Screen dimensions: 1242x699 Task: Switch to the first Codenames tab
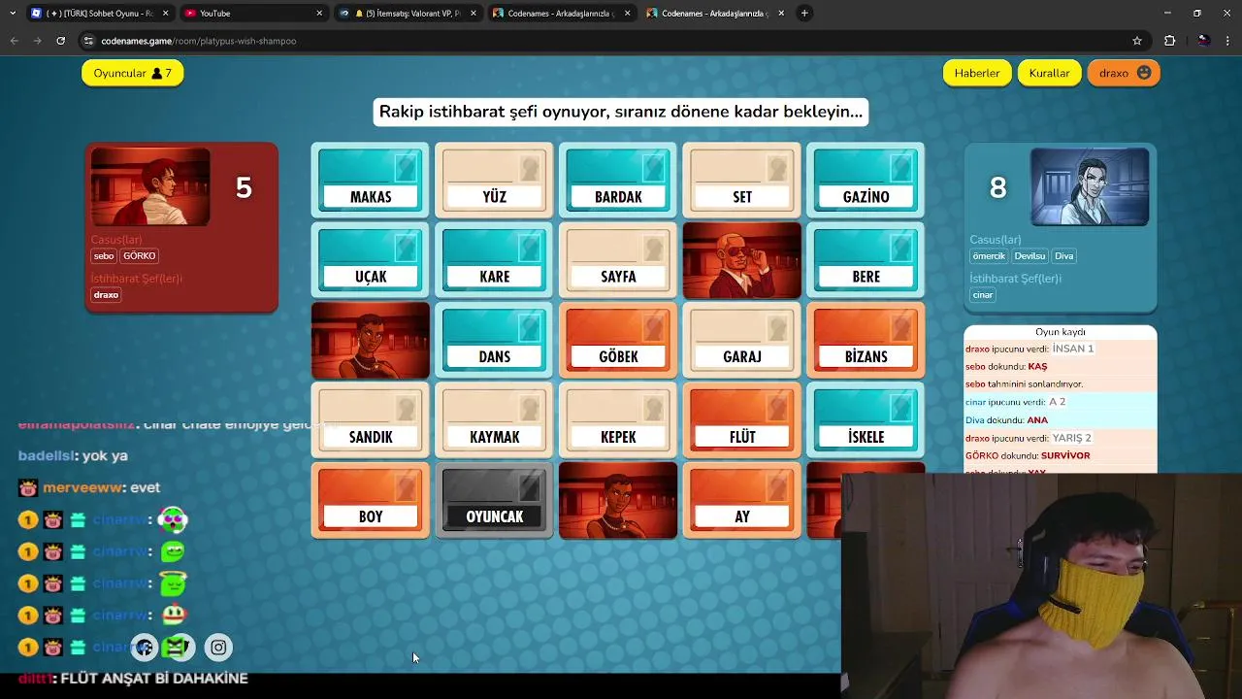click(561, 14)
